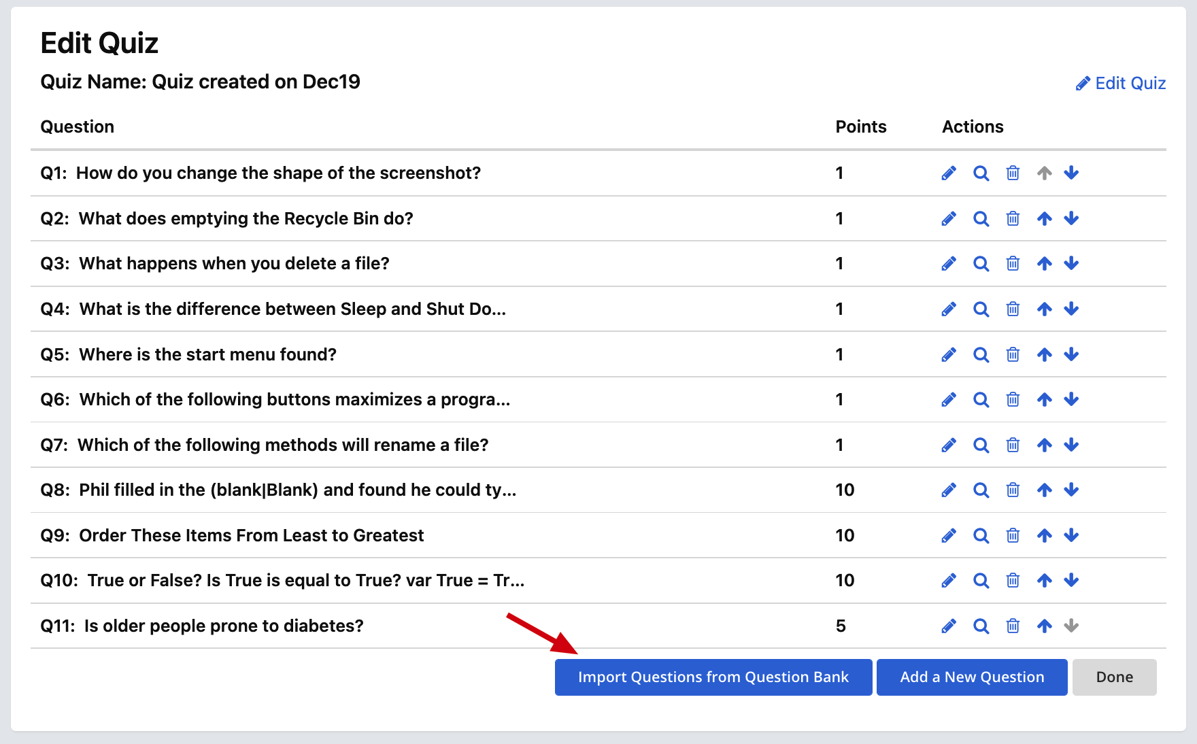The width and height of the screenshot is (1197, 744).
Task: Delete Q10 True or False question
Action: [x=1013, y=581]
